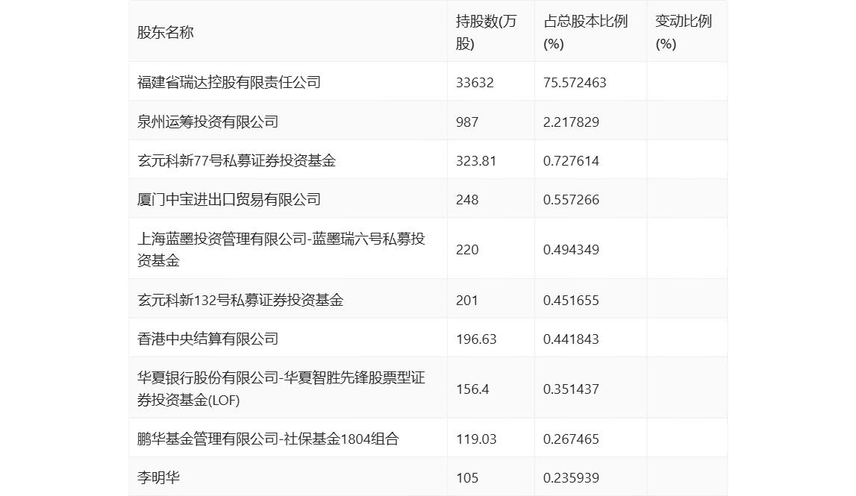The height and width of the screenshot is (496, 856).
Task: Click shareholding value 33632
Action: 475,82
